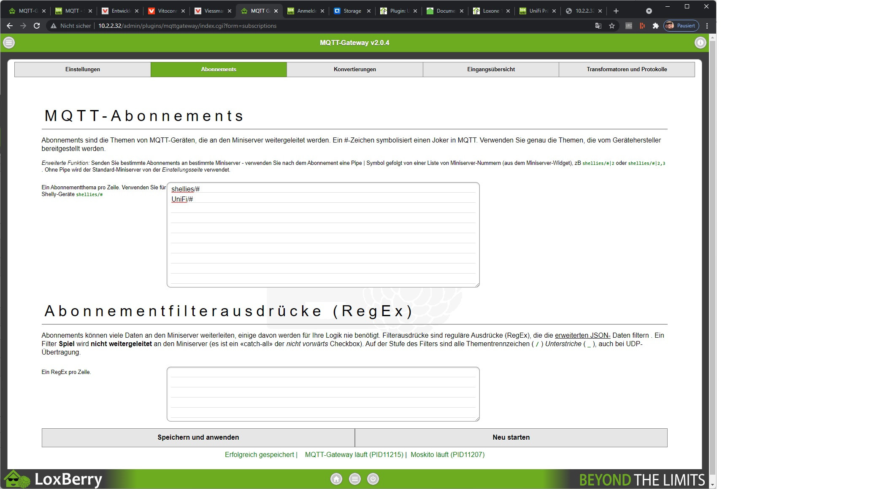Switch to the Einstellungen tab
The image size is (871, 489).
pos(83,69)
